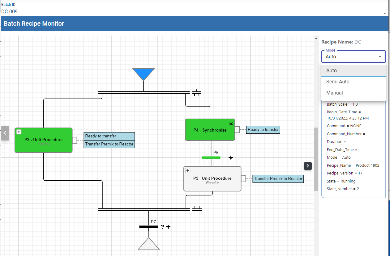390x256 pixels.
Task: Click the connector square on P5 step
Action: click(243, 178)
